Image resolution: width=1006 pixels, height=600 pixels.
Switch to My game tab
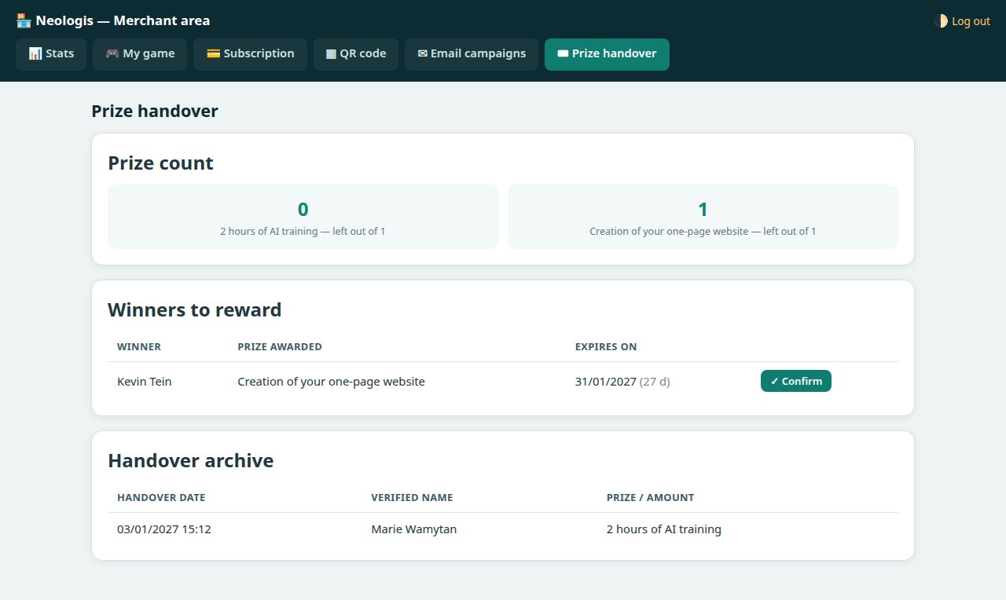pos(140,54)
